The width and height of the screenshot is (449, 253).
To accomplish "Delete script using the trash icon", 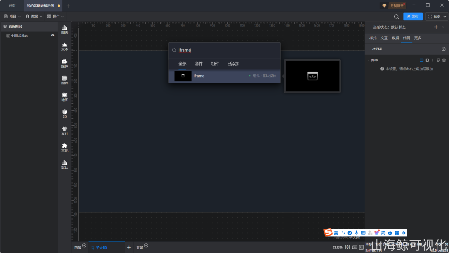I will [444, 60].
